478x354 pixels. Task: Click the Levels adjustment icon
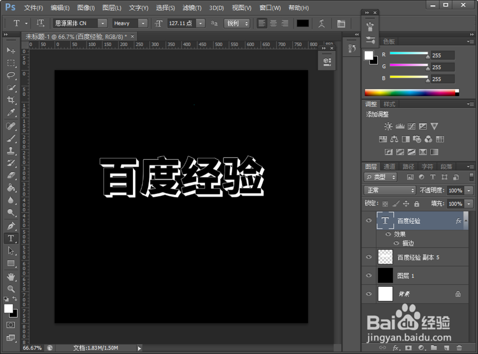[x=400, y=126]
